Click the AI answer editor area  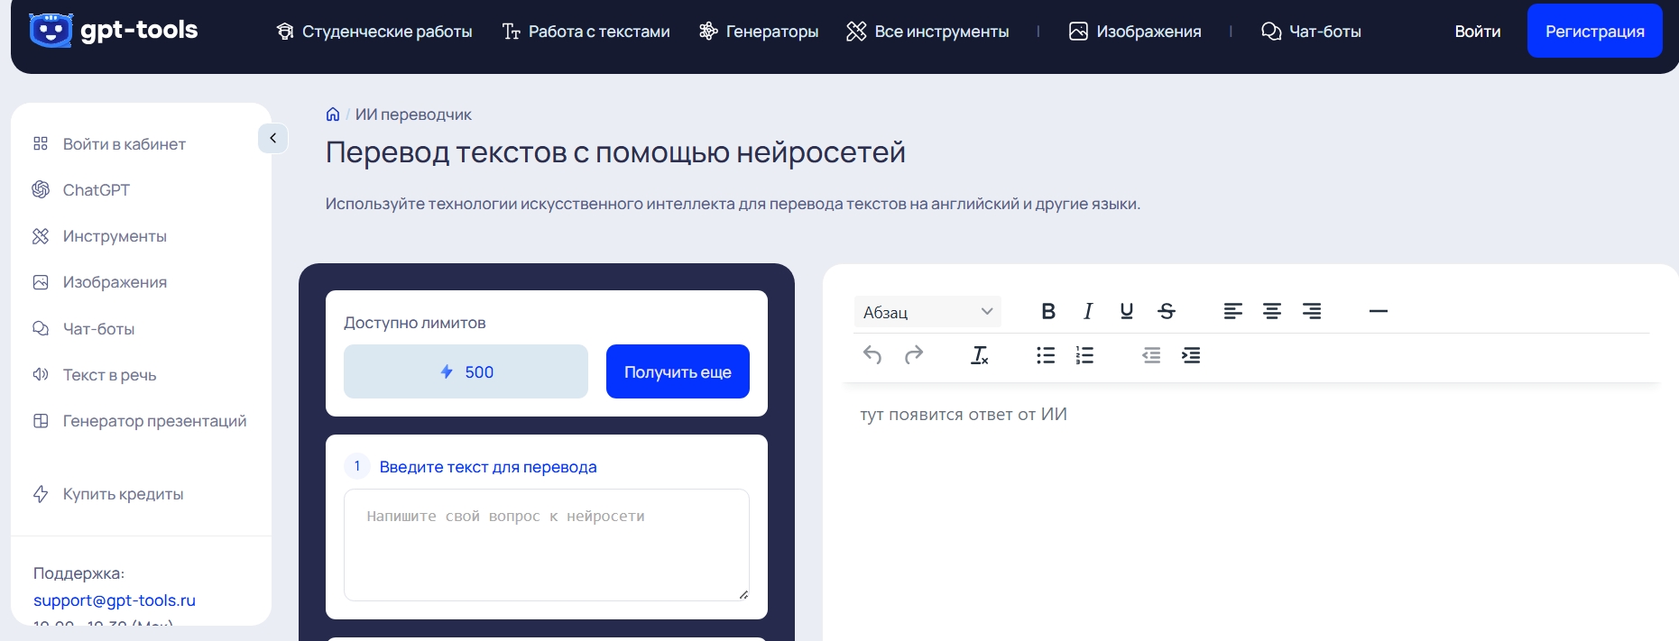pos(1250,514)
